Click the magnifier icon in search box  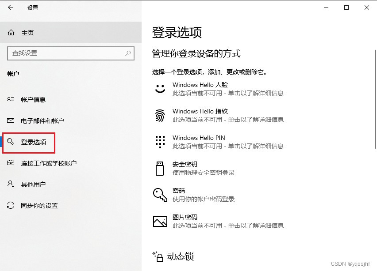128,53
